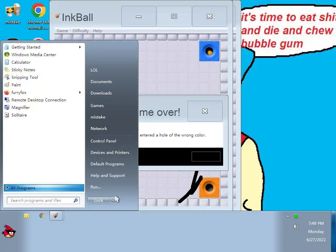Show hidden tray icons arrow

coord(288,216)
